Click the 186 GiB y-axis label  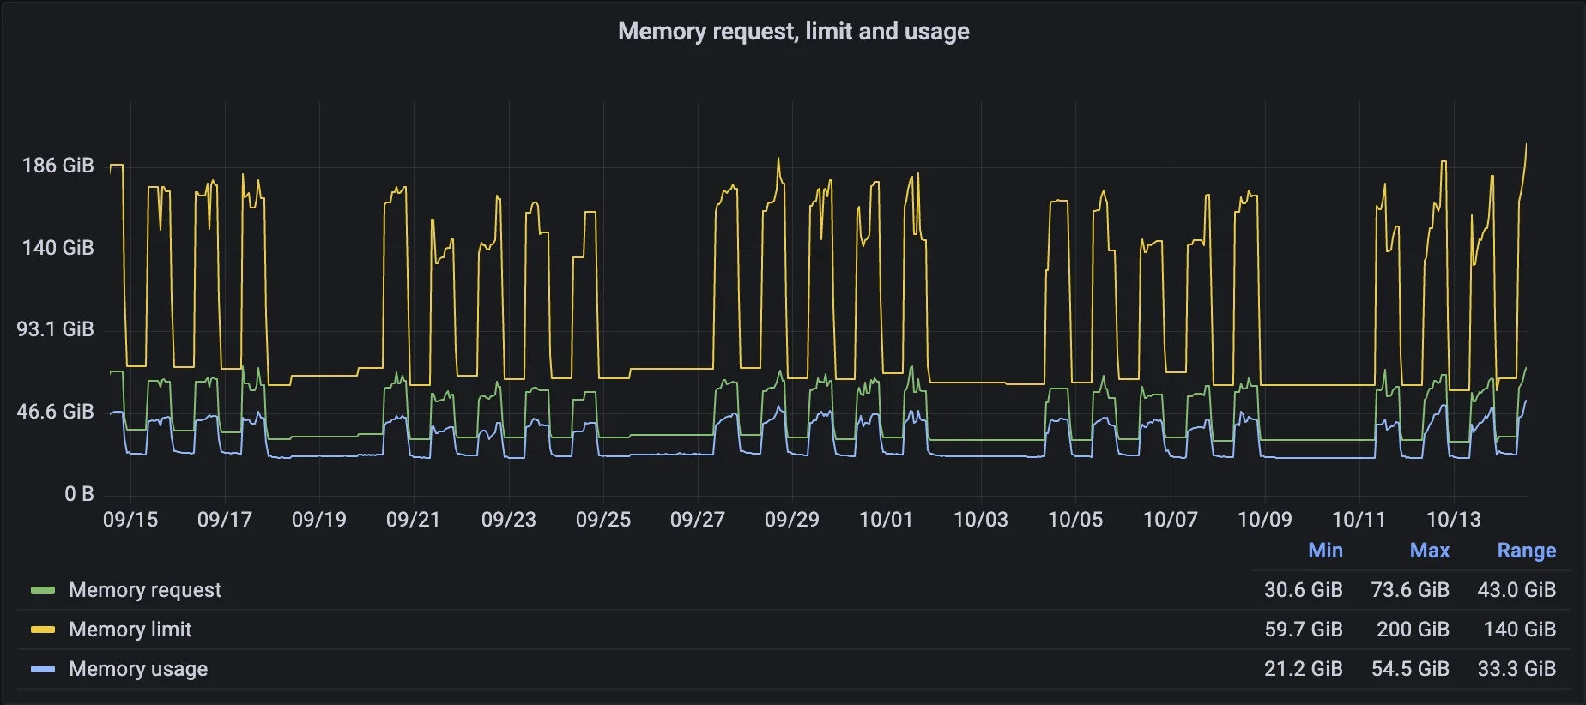click(x=58, y=166)
